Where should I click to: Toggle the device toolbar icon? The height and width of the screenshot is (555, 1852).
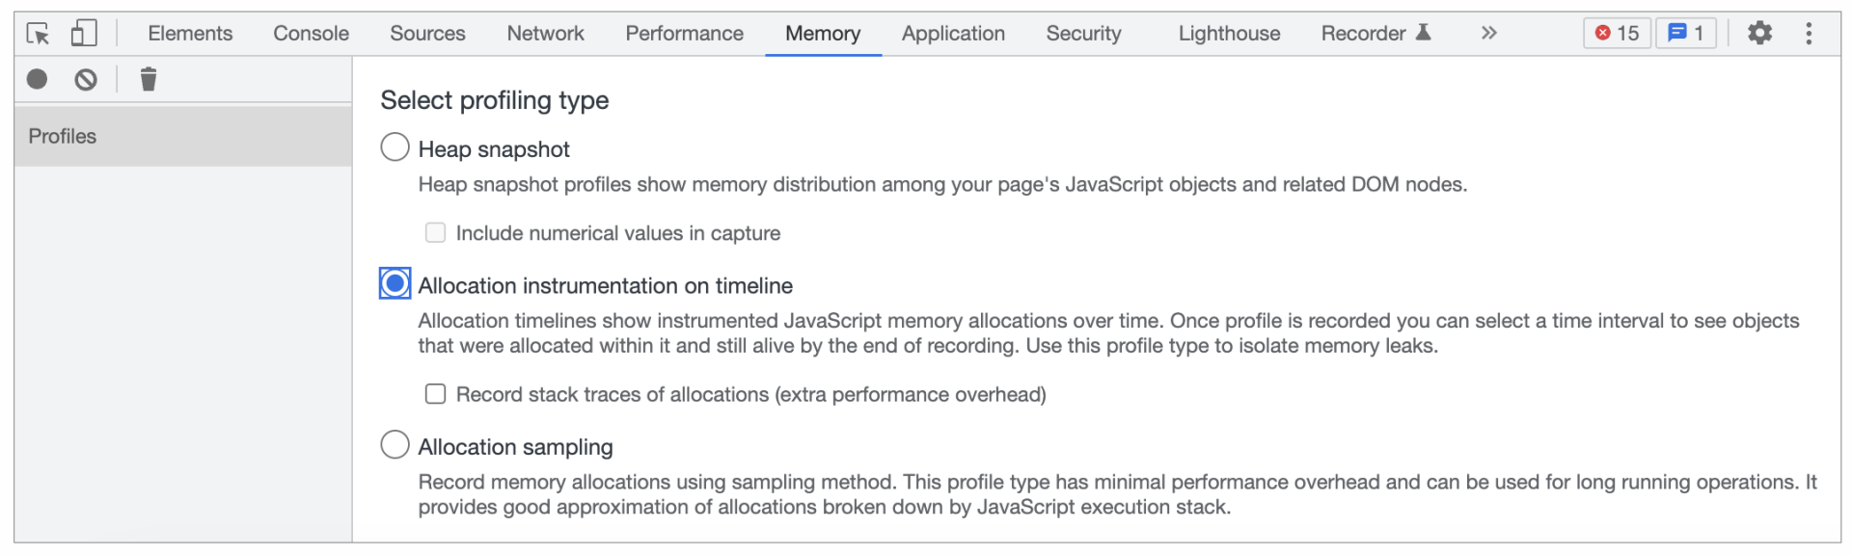tap(84, 34)
